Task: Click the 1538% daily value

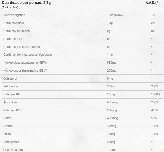Action: point(155,94)
